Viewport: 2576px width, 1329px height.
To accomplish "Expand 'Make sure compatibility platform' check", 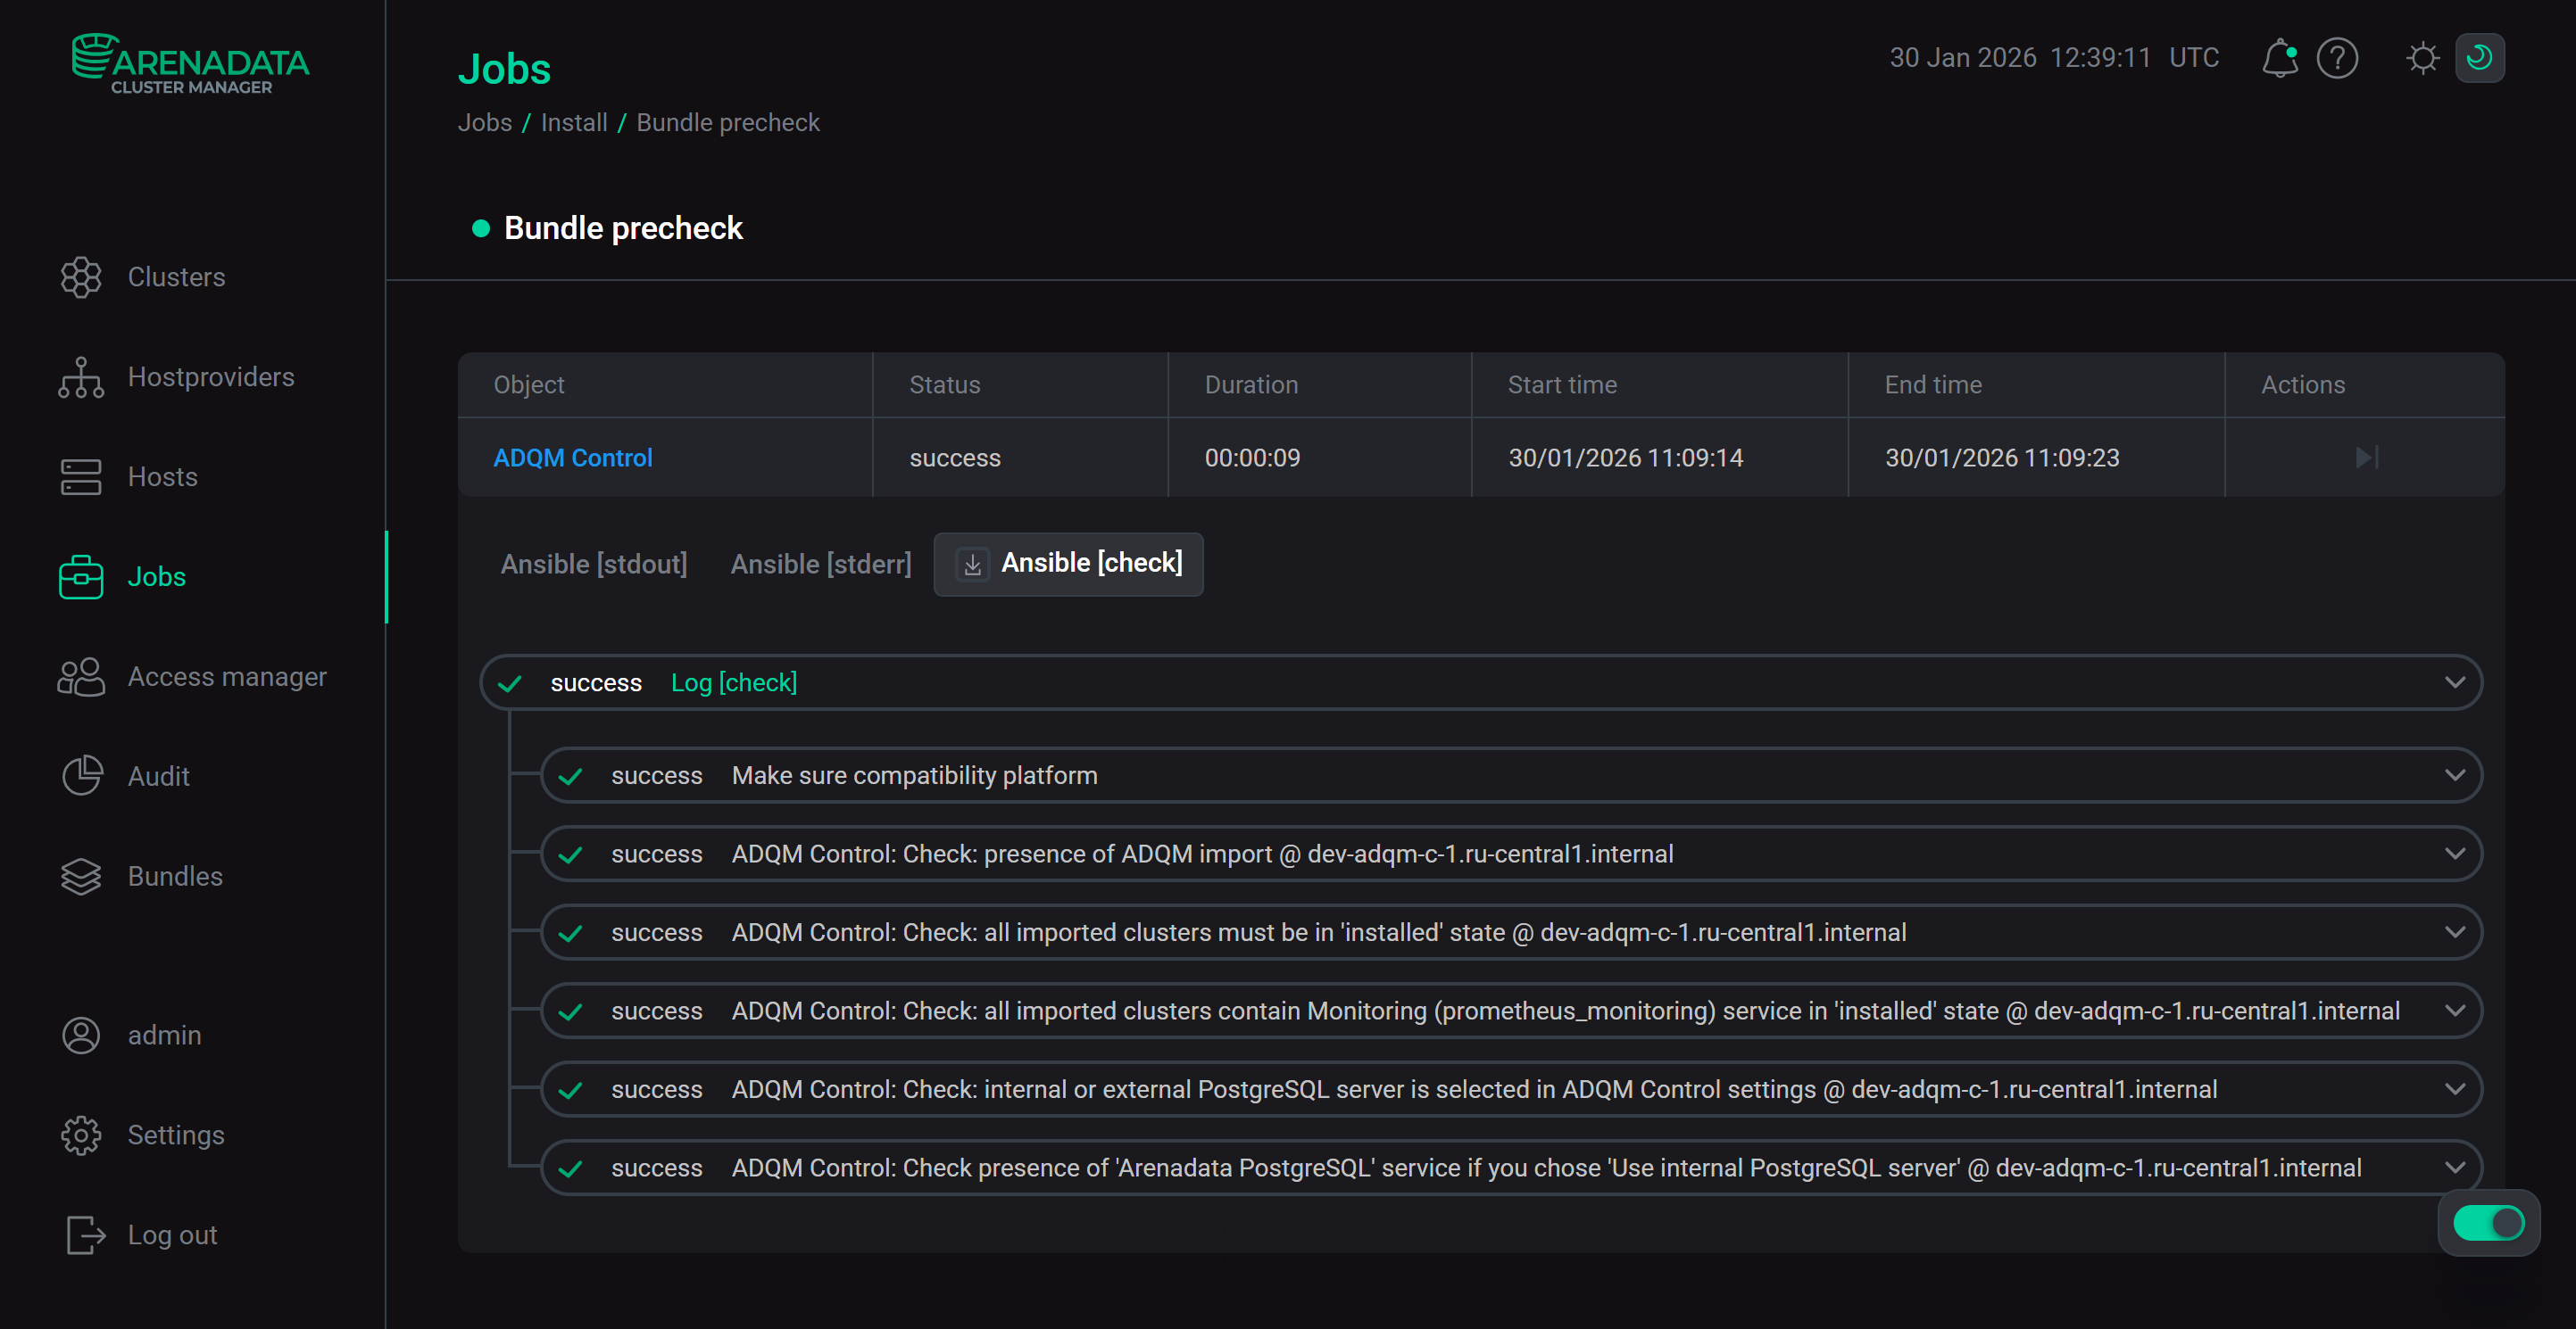I will pos(2454,775).
